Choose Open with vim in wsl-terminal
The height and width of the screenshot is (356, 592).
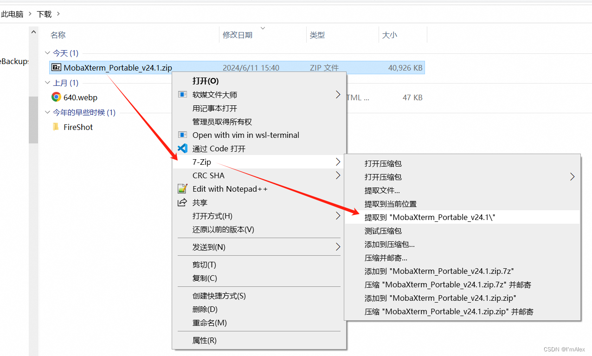246,135
